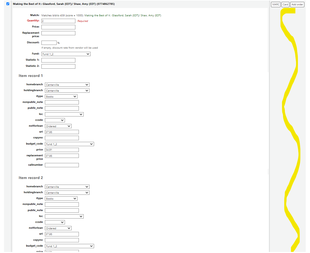Viewport: 310px width, 253px height.
Task: Expand the Fund dropdown at top
Action: pos(66,54)
